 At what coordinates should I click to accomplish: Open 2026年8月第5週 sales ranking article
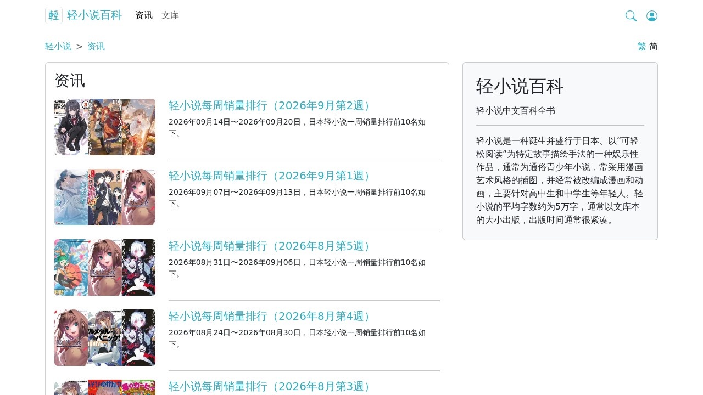pos(272,246)
